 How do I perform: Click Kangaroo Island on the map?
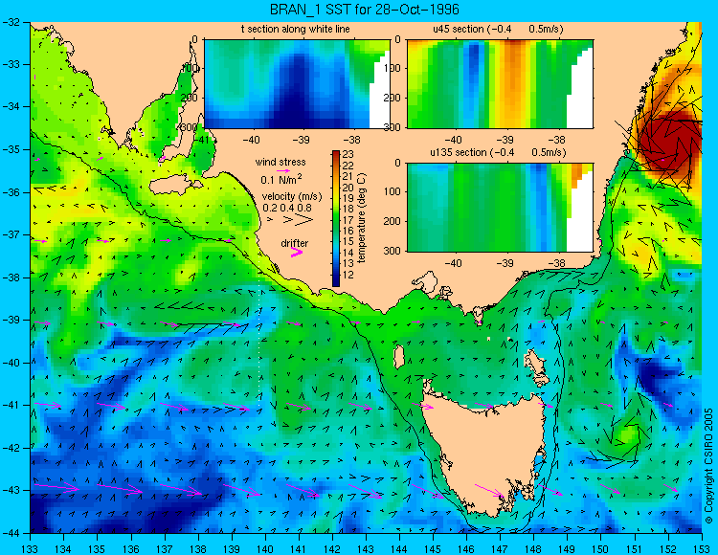[176, 186]
